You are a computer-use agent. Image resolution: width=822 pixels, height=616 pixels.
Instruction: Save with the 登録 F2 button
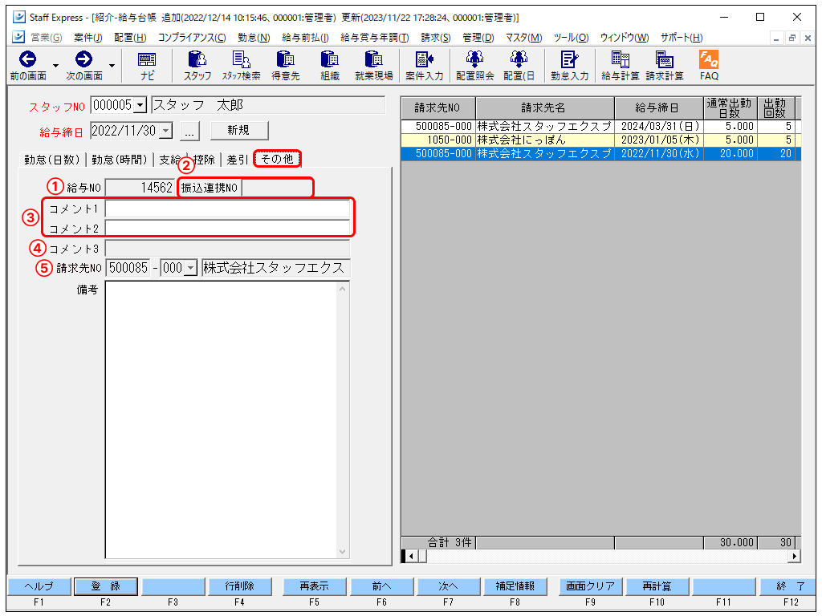[105, 586]
